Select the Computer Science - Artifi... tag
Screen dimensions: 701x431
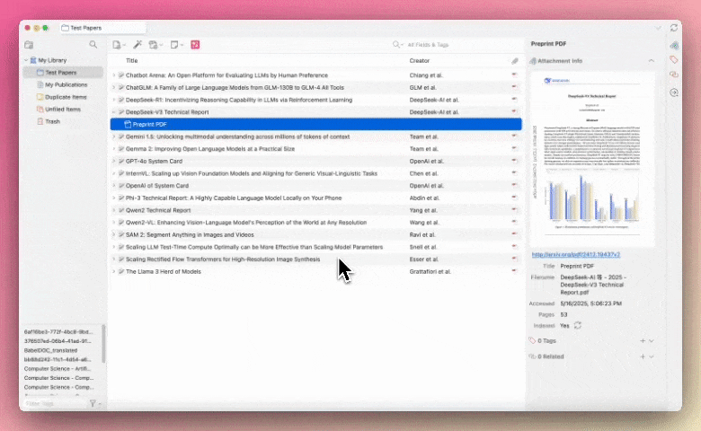click(x=58, y=369)
